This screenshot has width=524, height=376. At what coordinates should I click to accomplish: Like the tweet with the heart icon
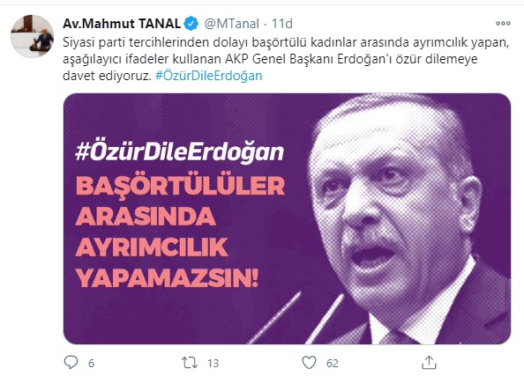[x=309, y=363]
